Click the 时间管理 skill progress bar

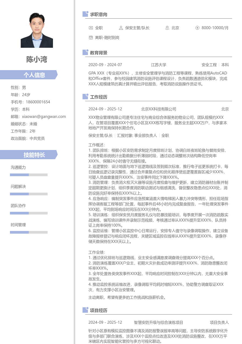tap(29, 232)
